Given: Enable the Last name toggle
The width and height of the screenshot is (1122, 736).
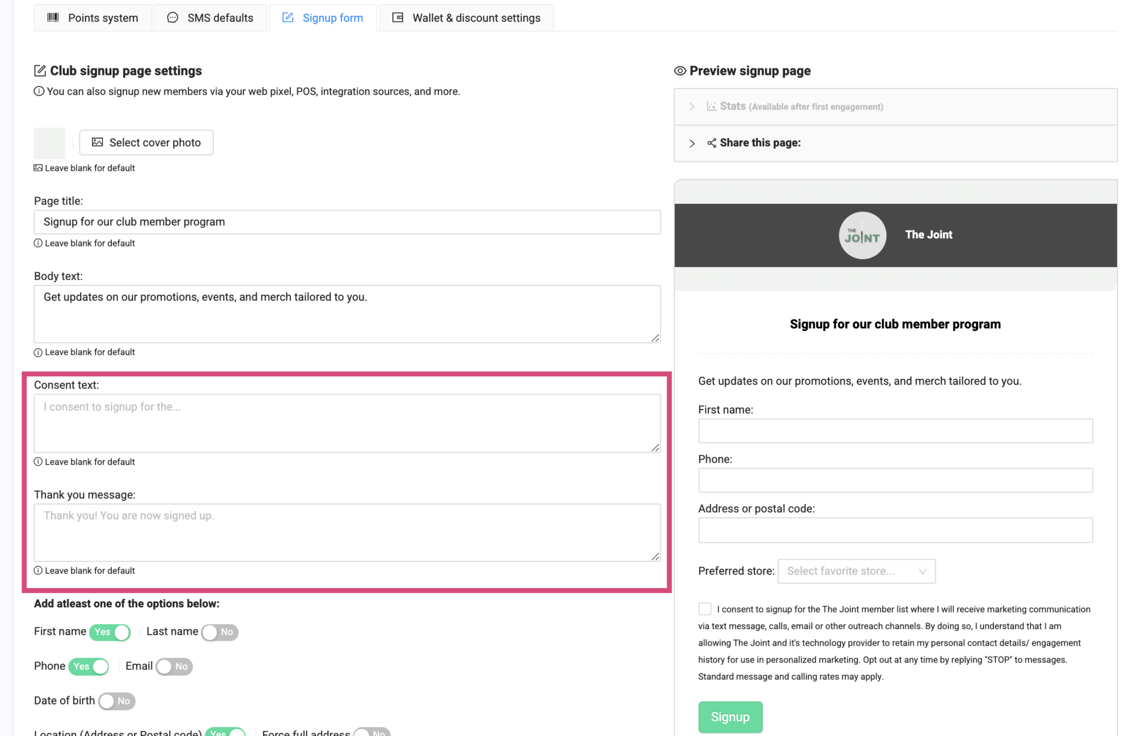Looking at the screenshot, I should point(219,632).
